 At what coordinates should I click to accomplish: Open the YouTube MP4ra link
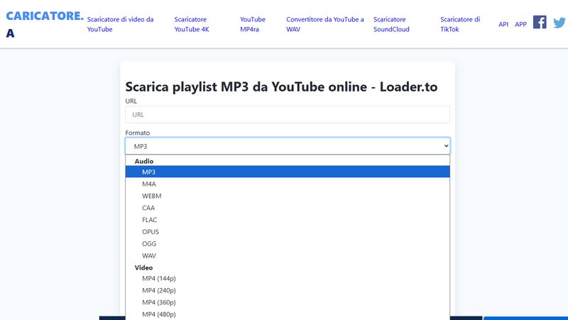[x=253, y=24]
